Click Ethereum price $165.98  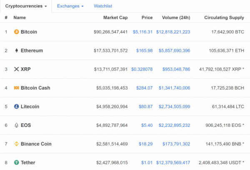[144, 51]
